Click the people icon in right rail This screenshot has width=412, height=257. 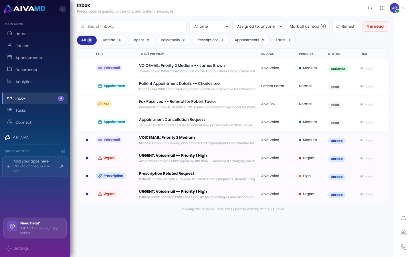(x=403, y=233)
